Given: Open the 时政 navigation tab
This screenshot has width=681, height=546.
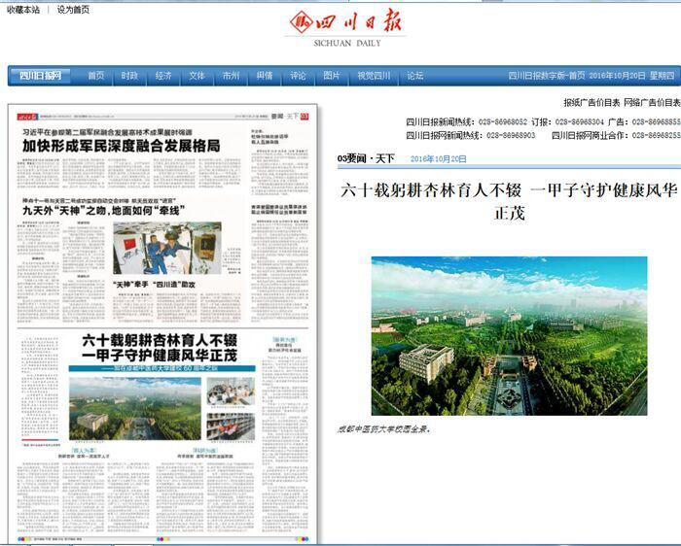Looking at the screenshot, I should [x=129, y=76].
